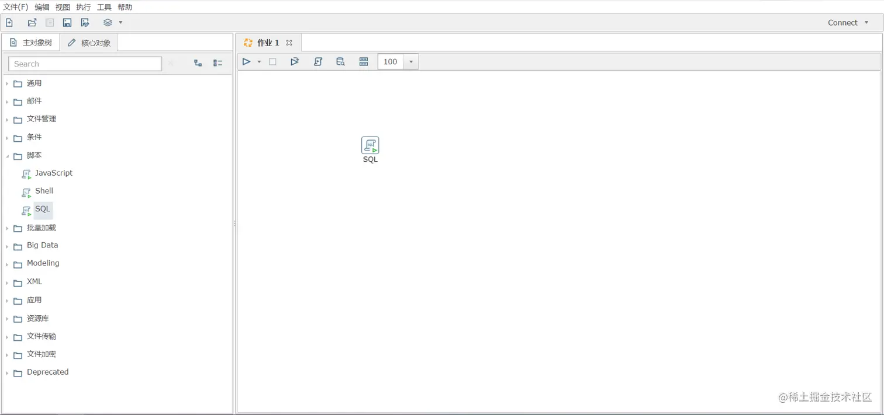
Task: Click the stacked layers perspective icon
Action: pos(108,23)
